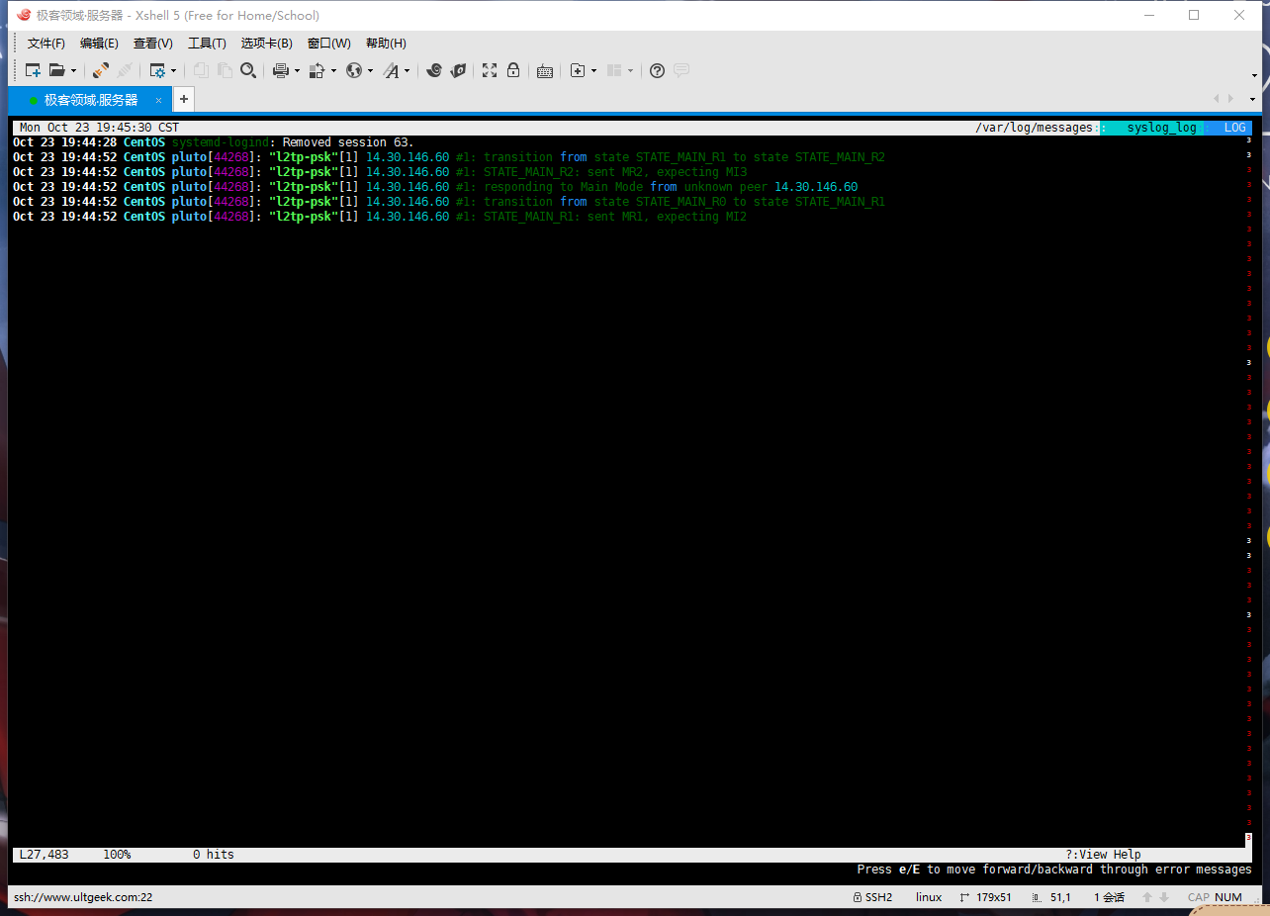Click the colored plug connect/disconnect icon
The width and height of the screenshot is (1270, 916).
tap(101, 70)
